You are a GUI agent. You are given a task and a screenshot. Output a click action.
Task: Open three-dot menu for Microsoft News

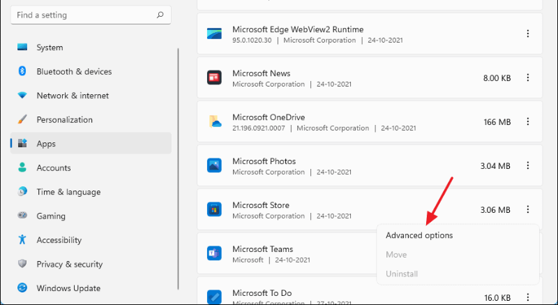tap(528, 77)
